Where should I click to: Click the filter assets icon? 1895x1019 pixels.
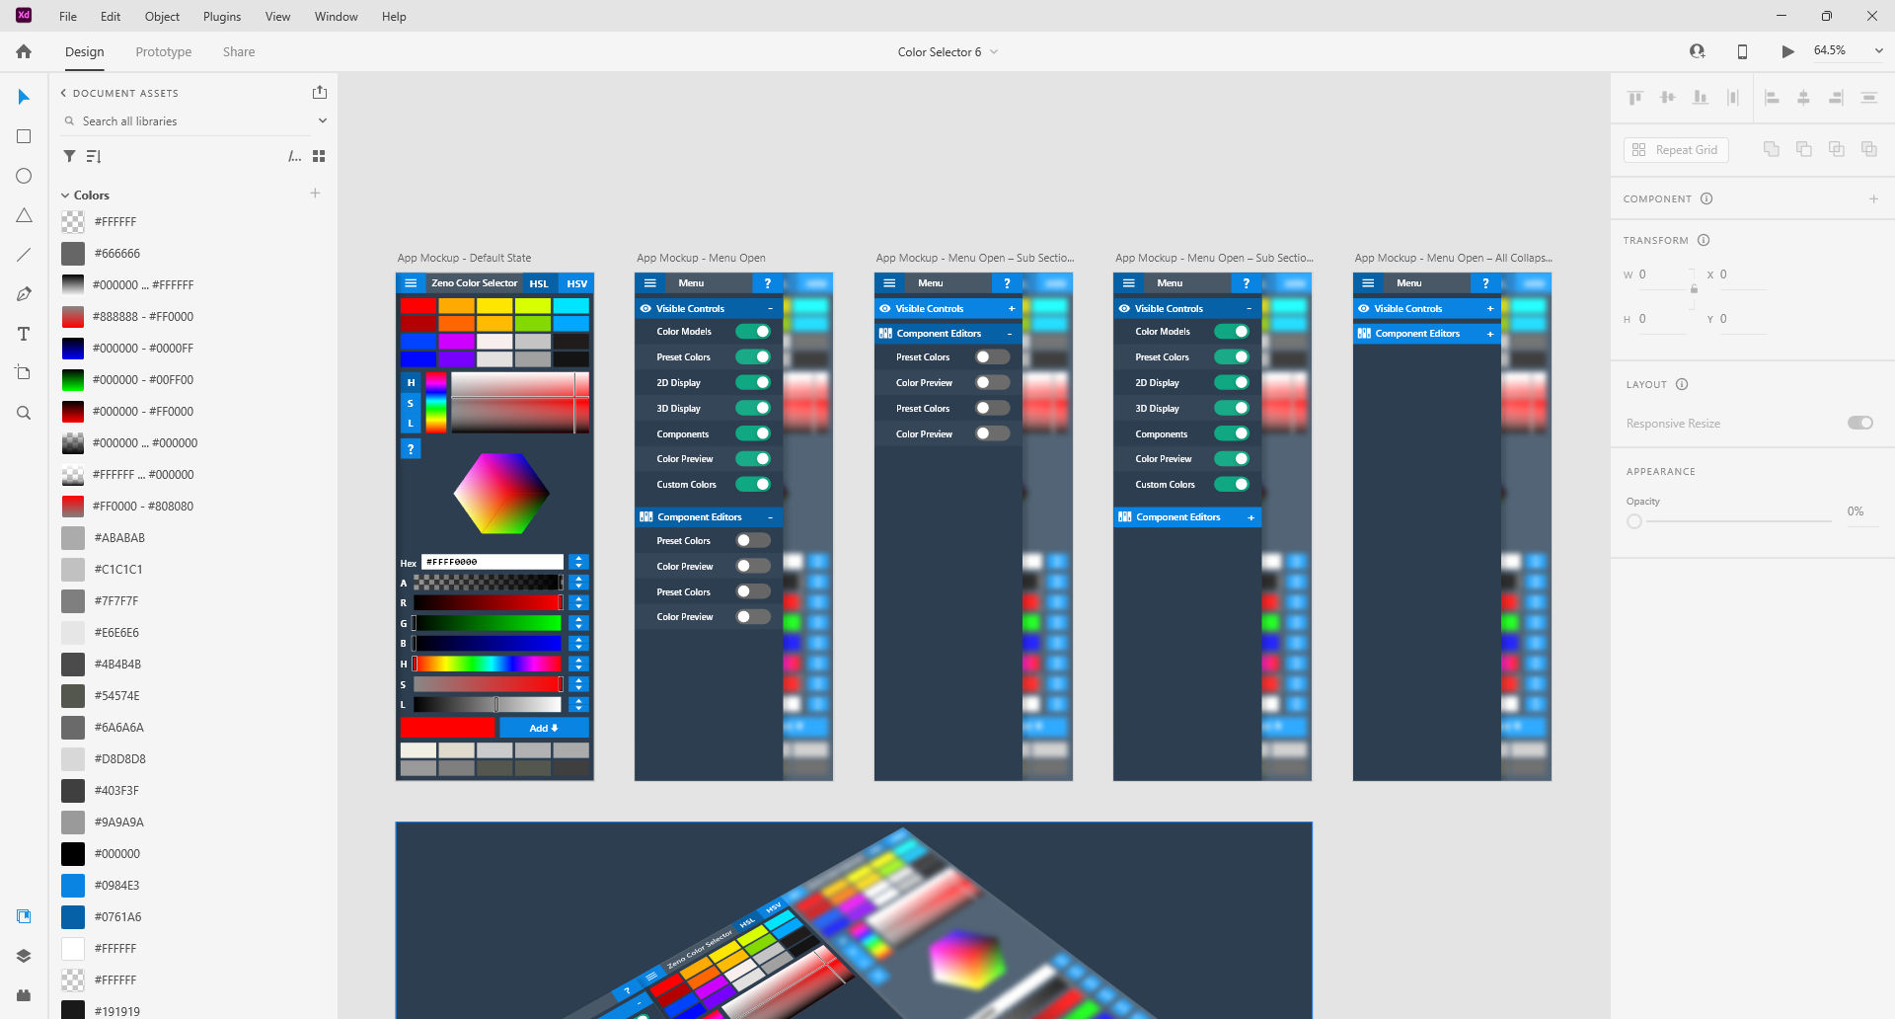click(x=69, y=156)
